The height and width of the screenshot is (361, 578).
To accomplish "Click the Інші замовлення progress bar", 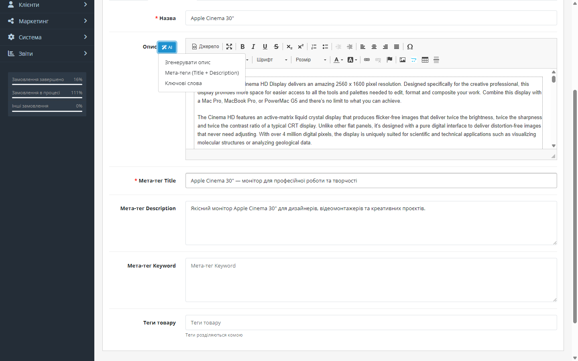I will 47,111.
